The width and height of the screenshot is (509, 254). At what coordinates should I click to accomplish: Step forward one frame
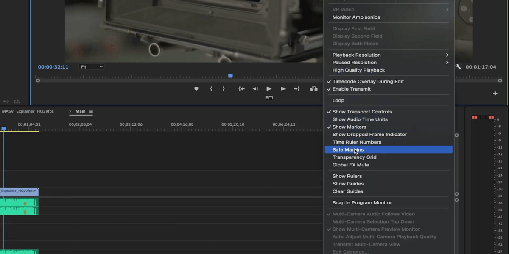pyautogui.click(x=283, y=89)
